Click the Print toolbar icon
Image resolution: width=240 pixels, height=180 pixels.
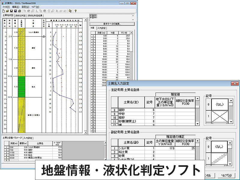click(19, 11)
